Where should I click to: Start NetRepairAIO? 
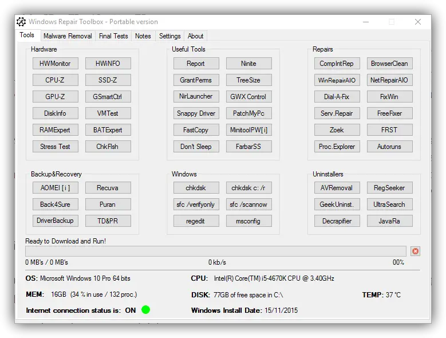(390, 80)
